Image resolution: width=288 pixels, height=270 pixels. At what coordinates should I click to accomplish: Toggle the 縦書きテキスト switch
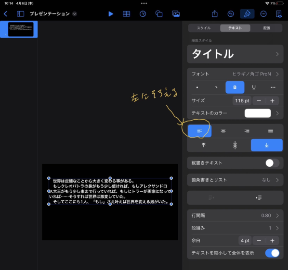pyautogui.click(x=272, y=163)
